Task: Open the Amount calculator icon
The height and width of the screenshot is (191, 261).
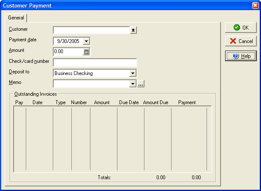Action: pos(86,52)
